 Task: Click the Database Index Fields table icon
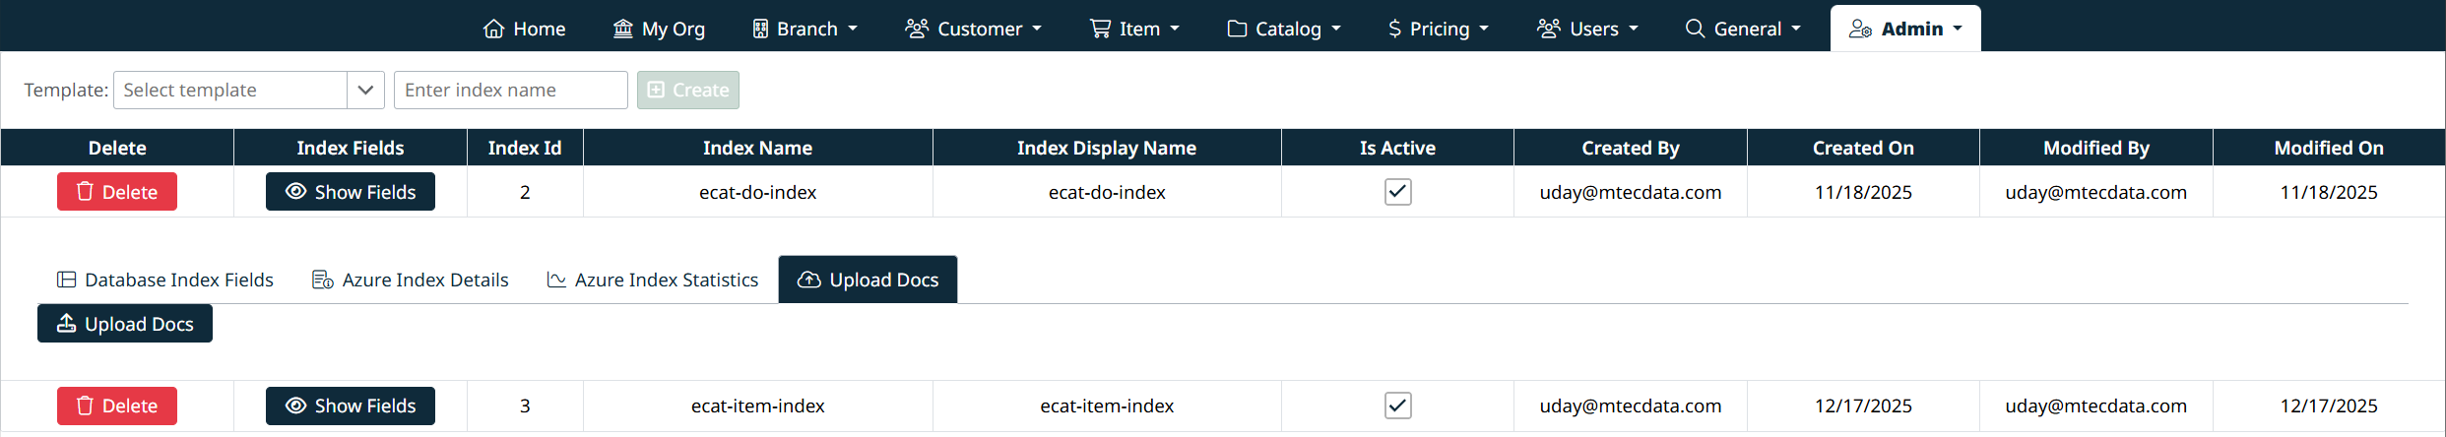point(67,281)
